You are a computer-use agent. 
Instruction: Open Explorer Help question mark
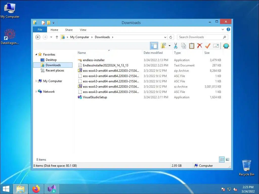click(x=228, y=29)
